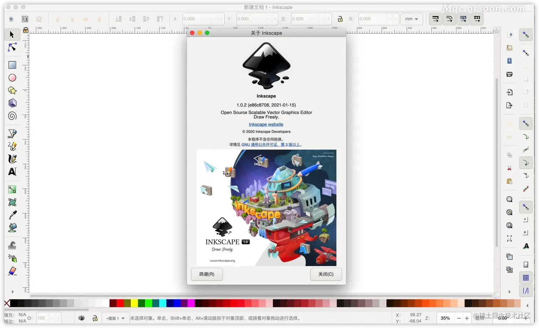
Task: Click the Import file icon
Action: point(509,92)
